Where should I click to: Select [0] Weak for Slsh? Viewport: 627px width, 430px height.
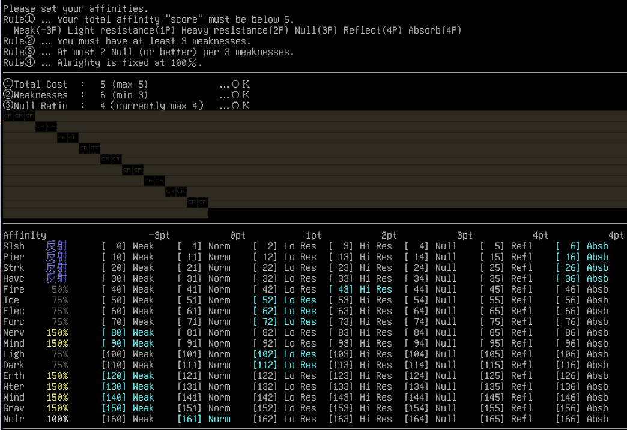point(127,246)
